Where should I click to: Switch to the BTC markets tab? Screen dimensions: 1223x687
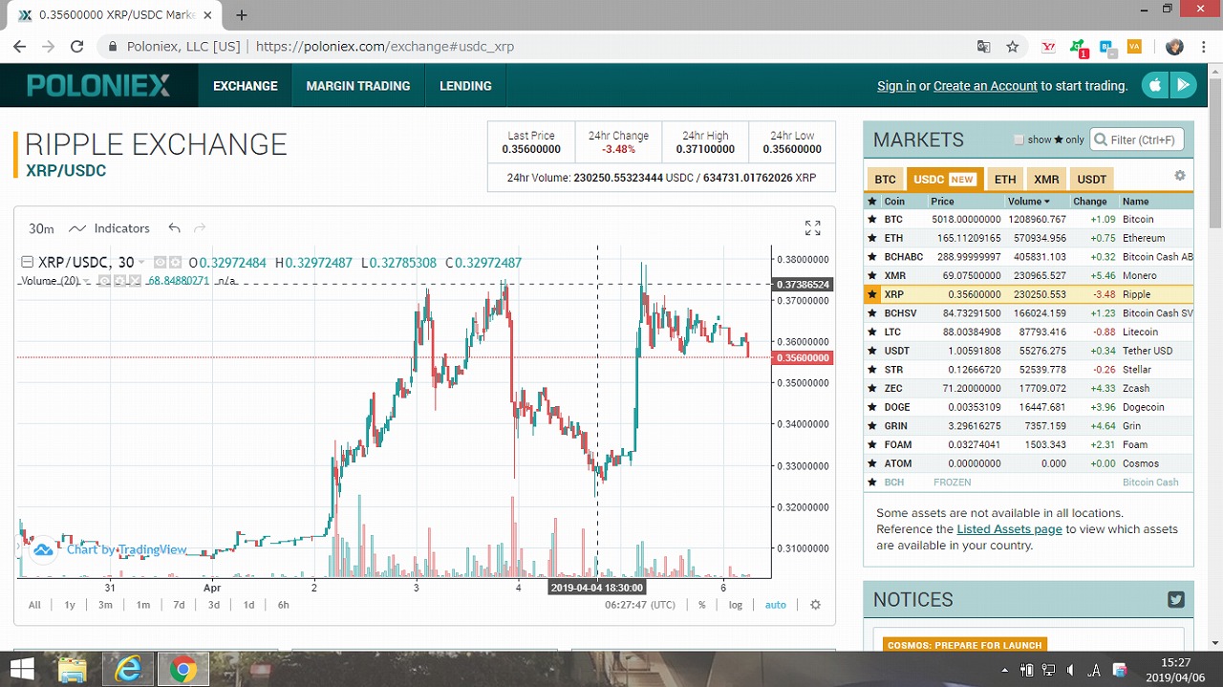coord(885,180)
